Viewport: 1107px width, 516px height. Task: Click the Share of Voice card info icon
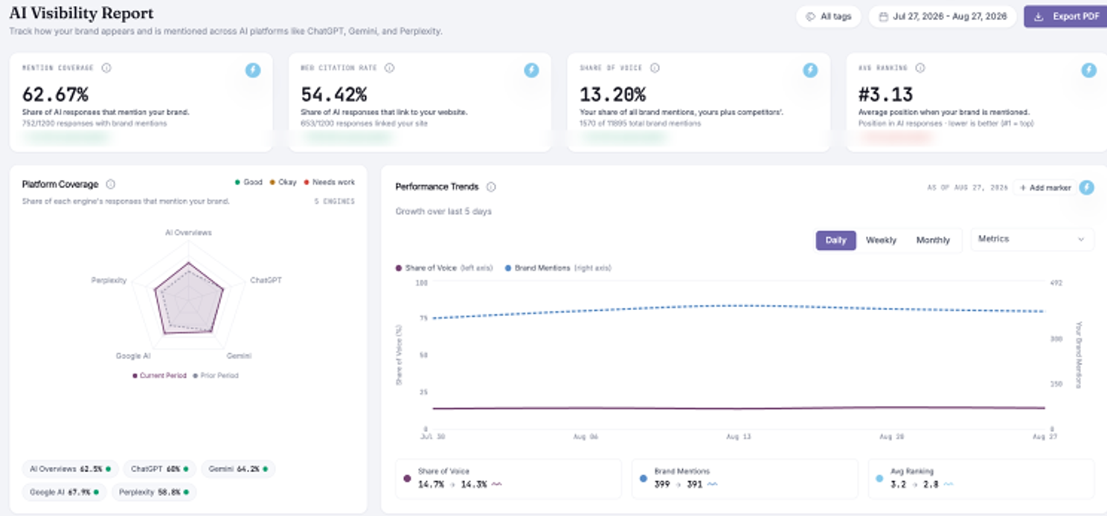(x=655, y=68)
